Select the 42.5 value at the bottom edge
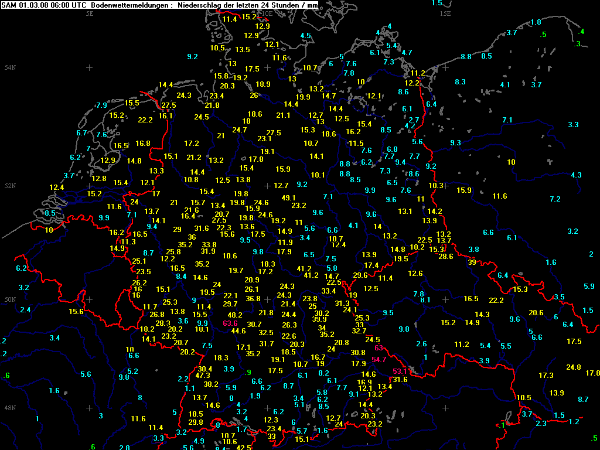Image resolution: width=600 pixels, height=450 pixels. (243, 447)
